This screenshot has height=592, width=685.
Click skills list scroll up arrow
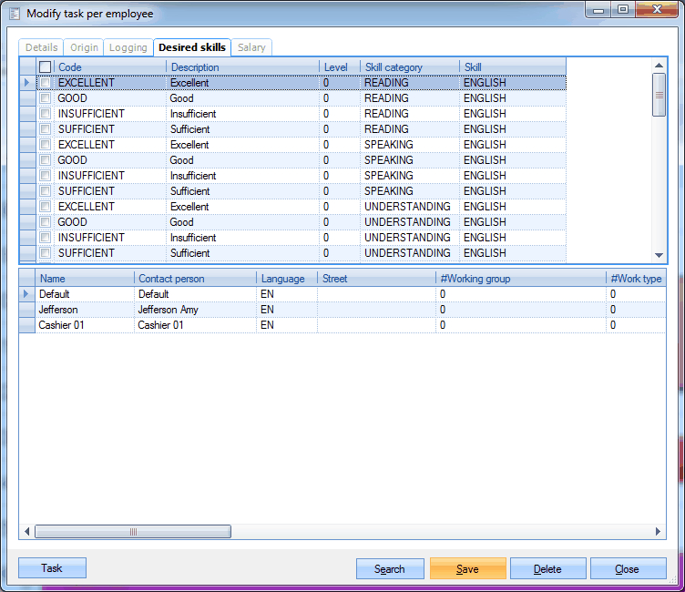659,66
